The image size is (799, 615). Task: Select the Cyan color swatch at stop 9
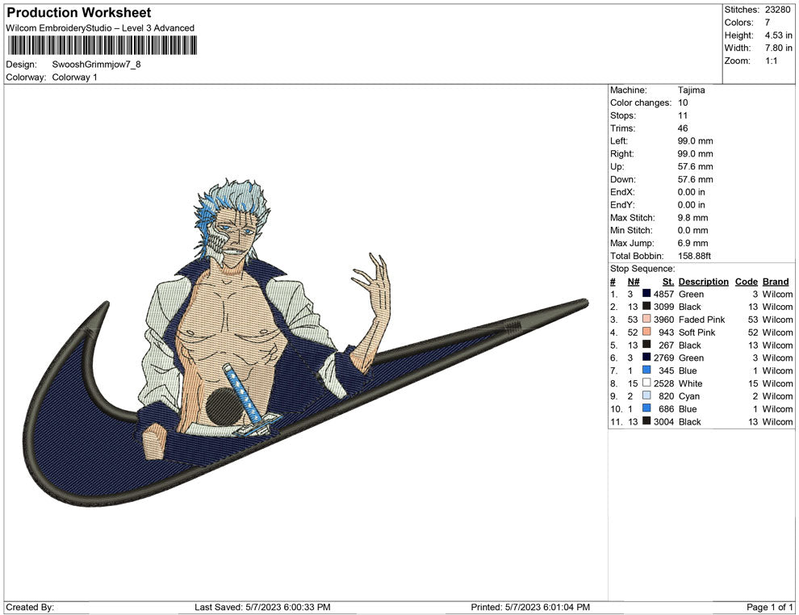tap(646, 395)
